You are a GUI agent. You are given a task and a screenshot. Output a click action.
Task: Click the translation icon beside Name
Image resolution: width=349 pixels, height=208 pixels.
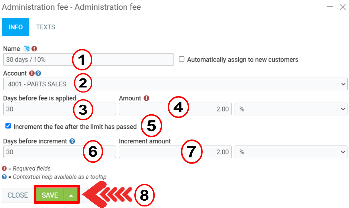tap(27, 49)
